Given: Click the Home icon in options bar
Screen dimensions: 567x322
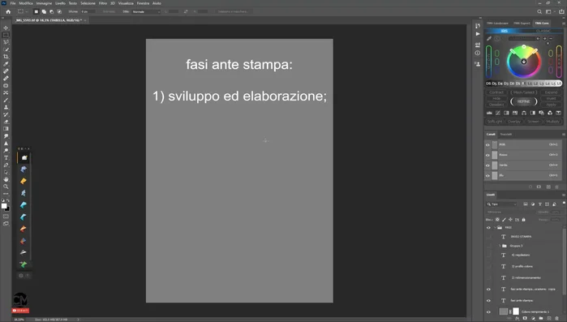Looking at the screenshot, I should [x=8, y=11].
